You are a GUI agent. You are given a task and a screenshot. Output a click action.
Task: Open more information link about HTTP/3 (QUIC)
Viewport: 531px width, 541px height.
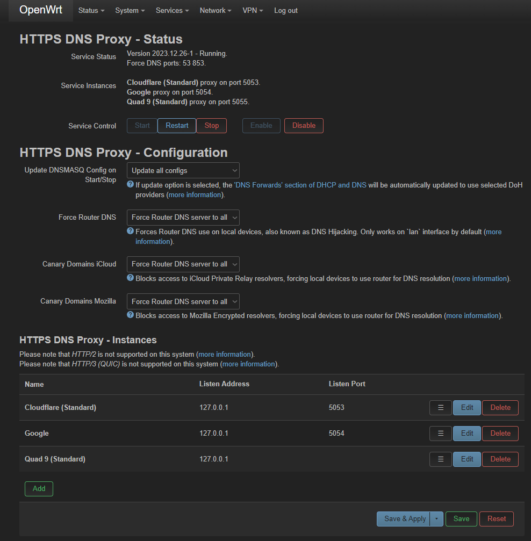coord(249,364)
